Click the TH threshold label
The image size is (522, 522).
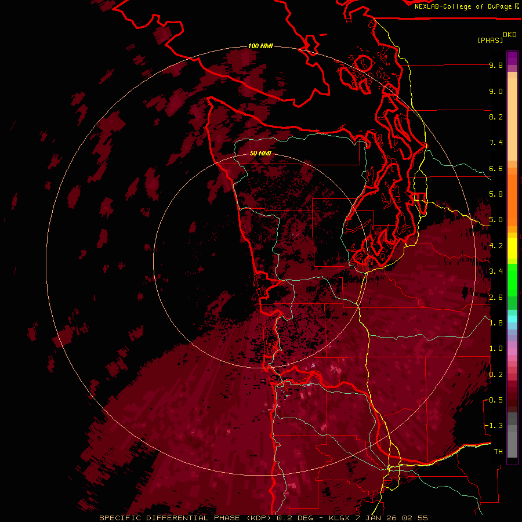498,452
